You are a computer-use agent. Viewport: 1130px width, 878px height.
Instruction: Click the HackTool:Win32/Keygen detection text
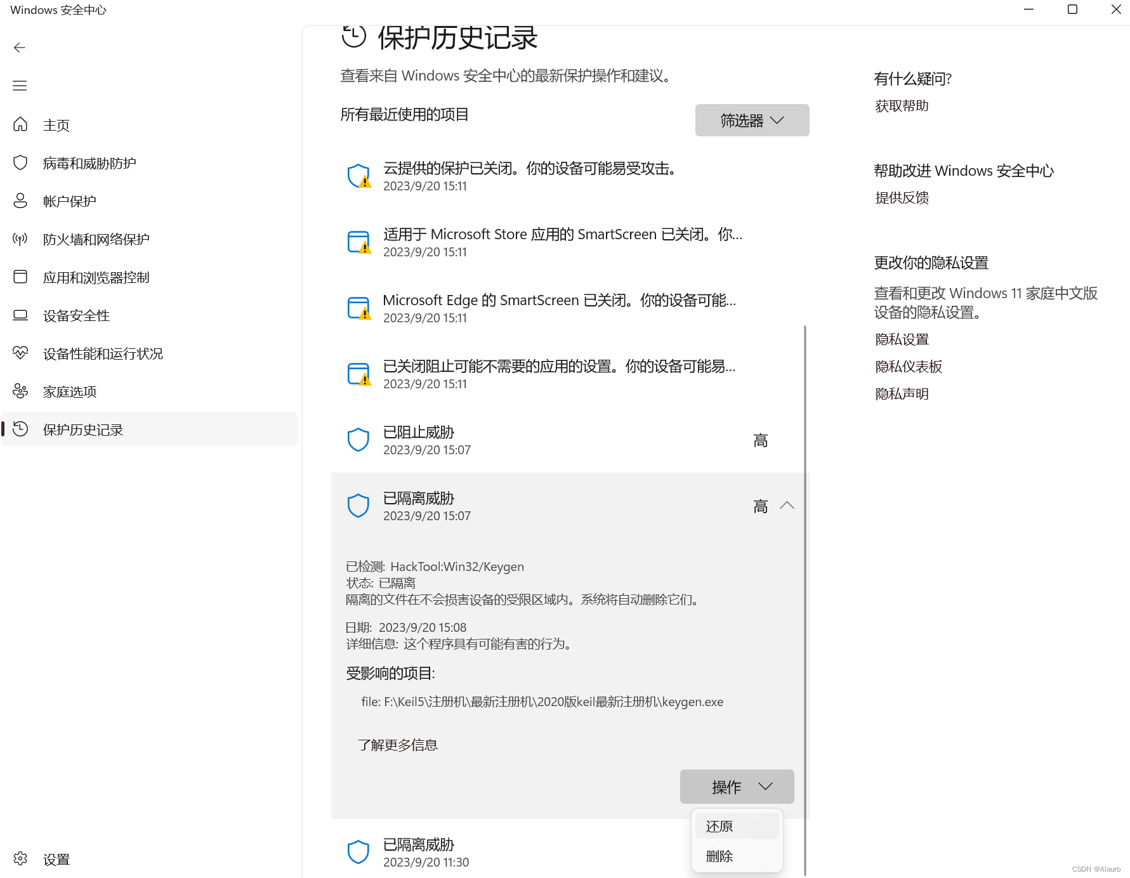point(457,567)
